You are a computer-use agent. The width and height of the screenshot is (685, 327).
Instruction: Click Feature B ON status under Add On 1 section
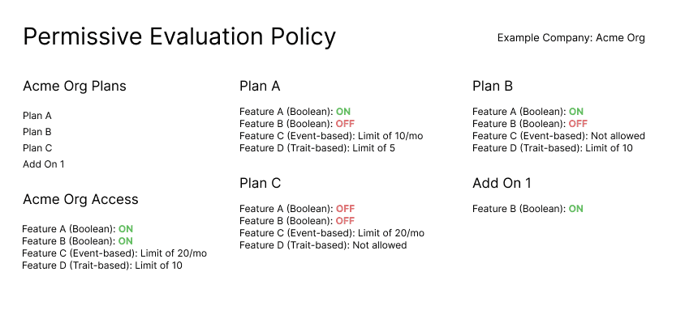tap(575, 209)
